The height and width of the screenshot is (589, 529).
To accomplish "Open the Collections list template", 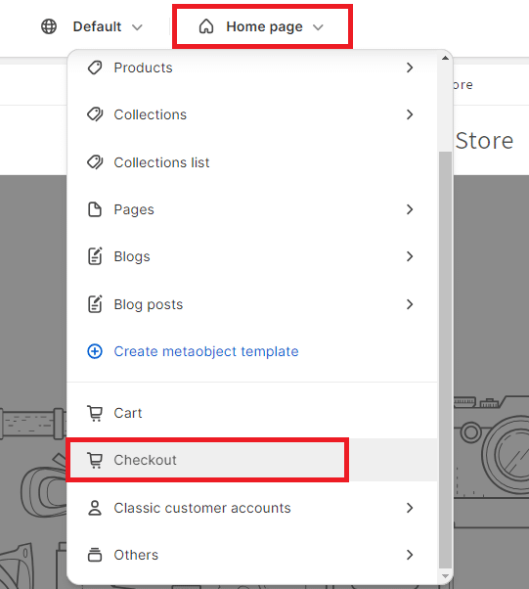I will 252,162.
